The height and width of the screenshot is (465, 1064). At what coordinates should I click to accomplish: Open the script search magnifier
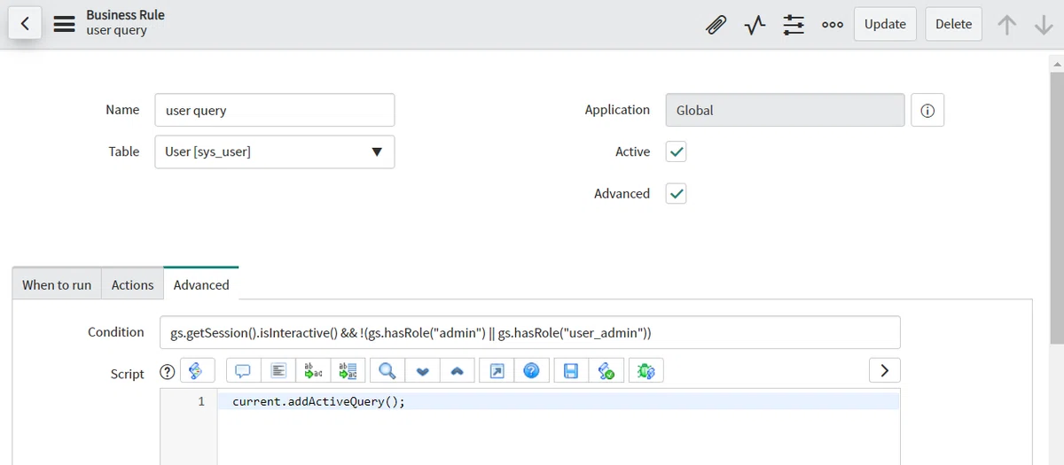pos(387,371)
